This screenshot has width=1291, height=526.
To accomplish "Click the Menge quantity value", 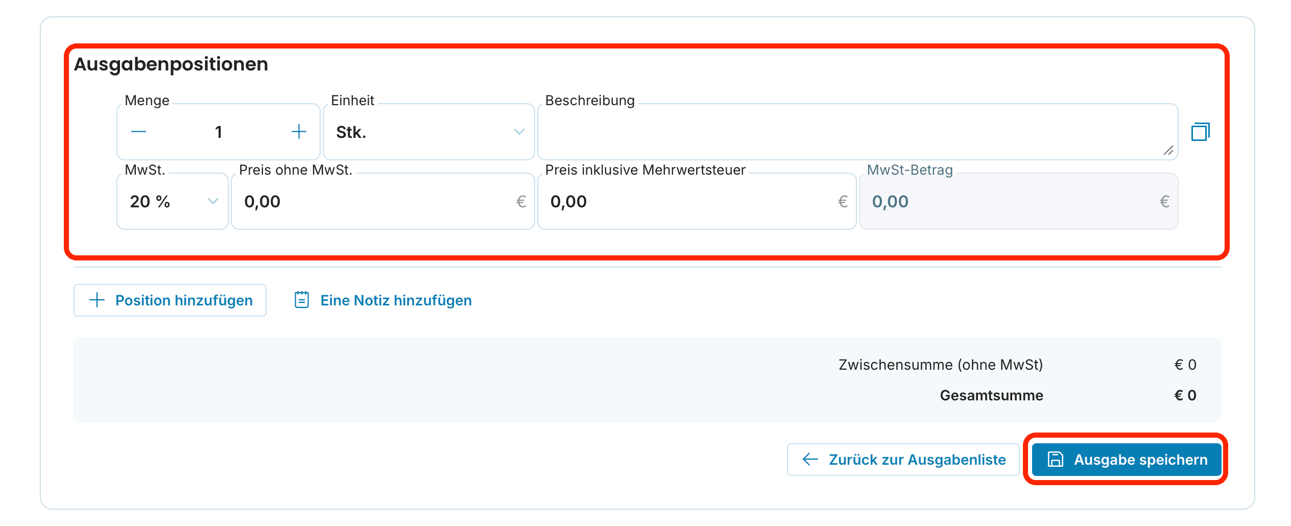I will tap(219, 132).
